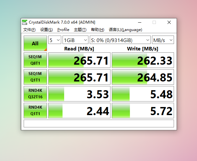
Task: Click the SEQ1M Q1T1 read result 265.71
Action: 79,77
